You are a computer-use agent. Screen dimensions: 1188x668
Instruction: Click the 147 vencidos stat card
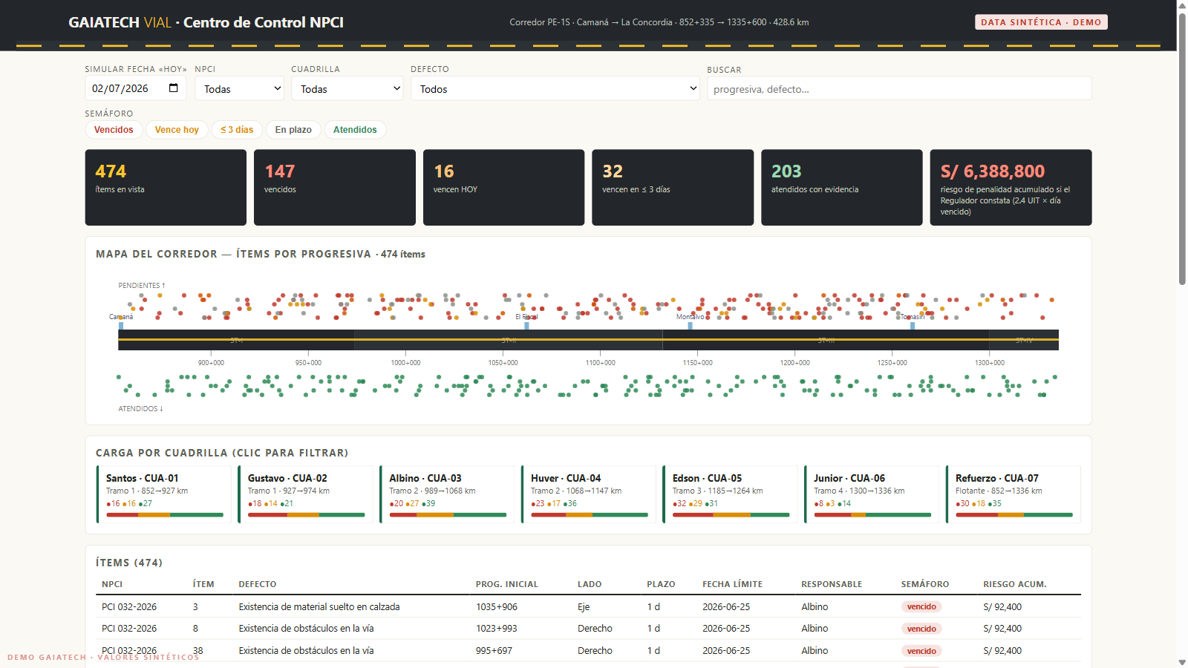(335, 187)
